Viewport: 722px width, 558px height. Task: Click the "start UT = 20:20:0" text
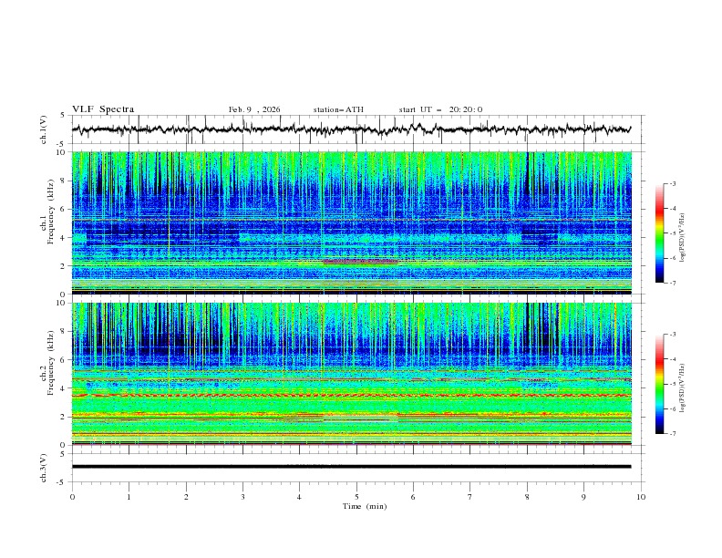[440, 109]
